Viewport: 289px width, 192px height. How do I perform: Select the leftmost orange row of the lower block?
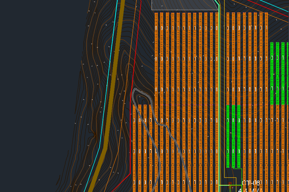[x=135, y=143]
